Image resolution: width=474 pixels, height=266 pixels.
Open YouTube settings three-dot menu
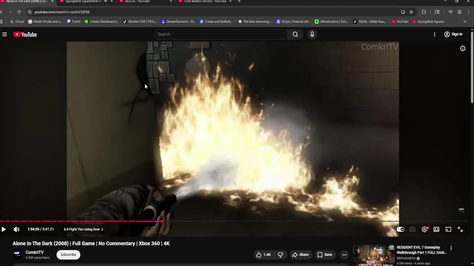(434, 34)
